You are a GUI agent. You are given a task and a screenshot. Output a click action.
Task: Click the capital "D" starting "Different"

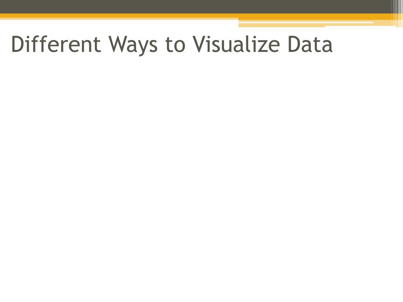[18, 44]
